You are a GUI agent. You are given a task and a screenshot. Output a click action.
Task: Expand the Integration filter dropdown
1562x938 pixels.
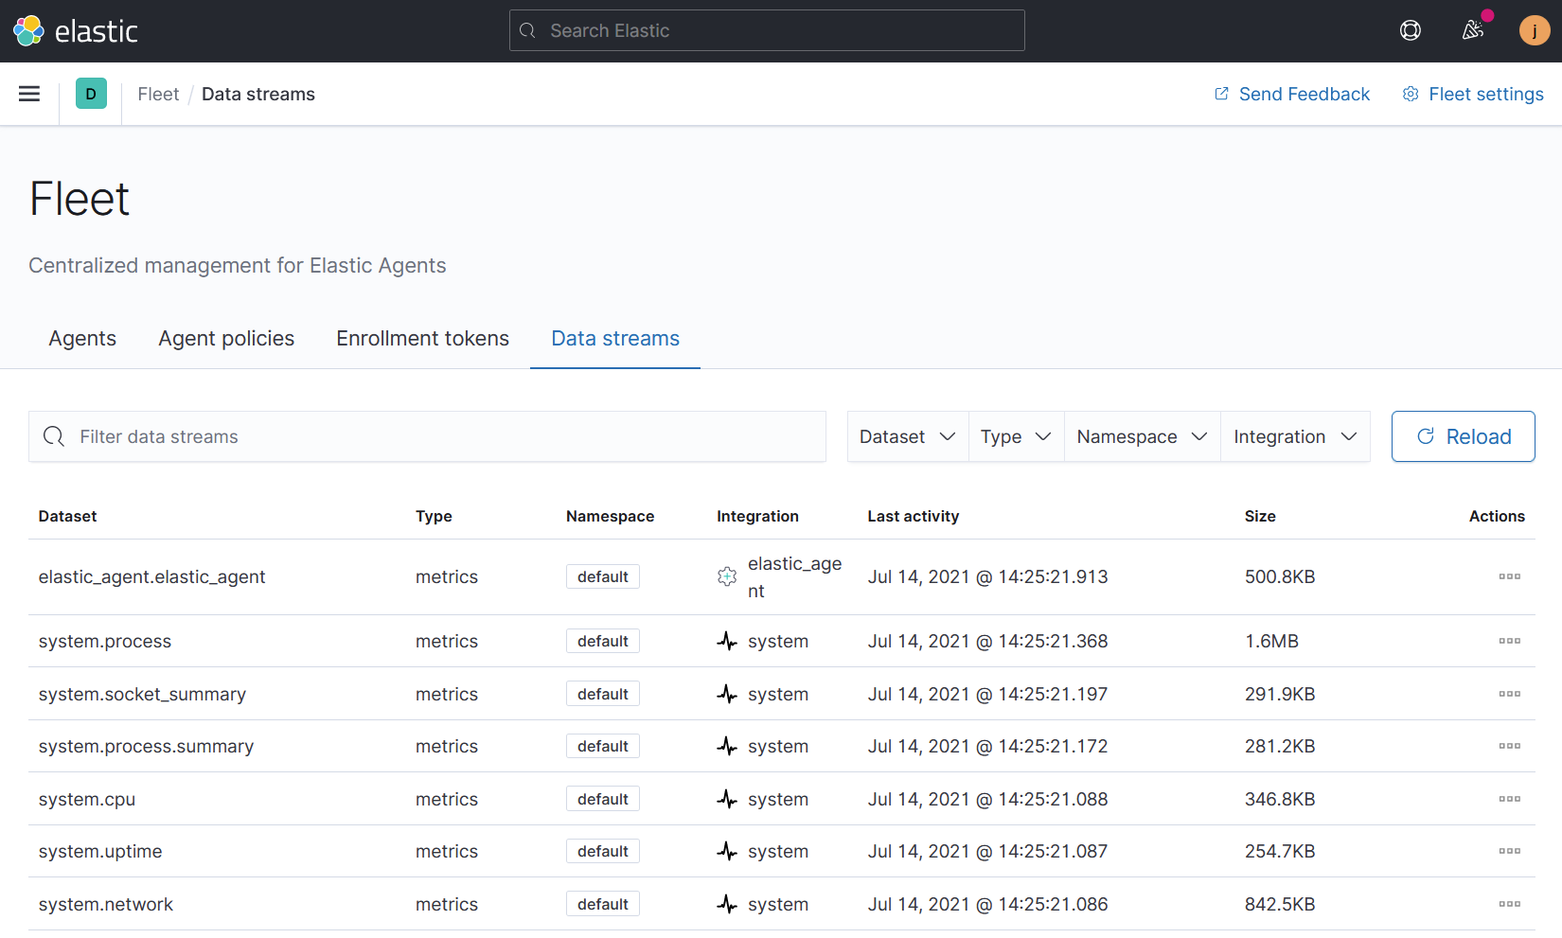(1295, 436)
